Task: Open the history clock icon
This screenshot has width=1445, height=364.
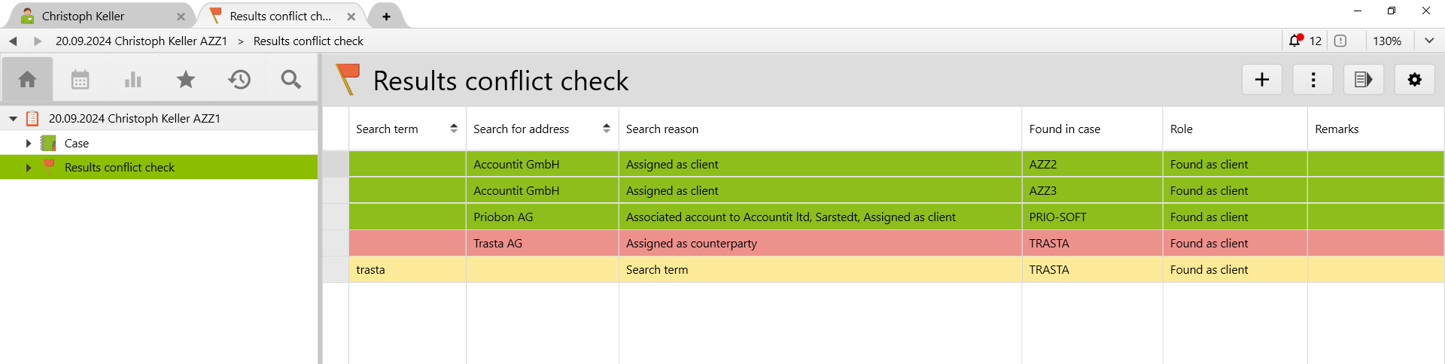Action: (x=239, y=79)
